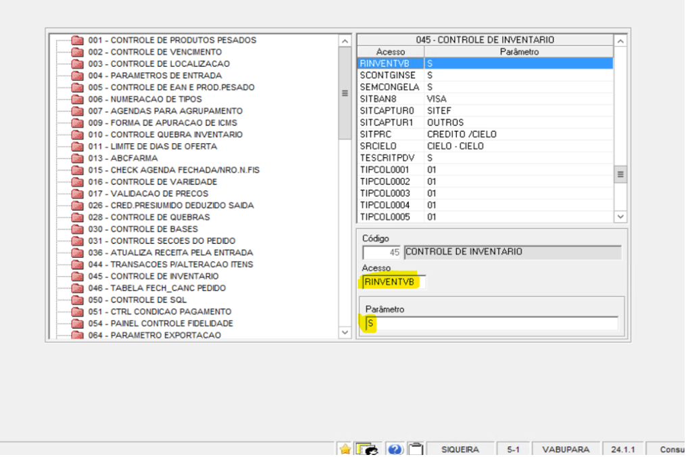Click the folder icon beside 013 - ABCFARMA
Viewport: 686px width, 457px height.
[x=76, y=158]
